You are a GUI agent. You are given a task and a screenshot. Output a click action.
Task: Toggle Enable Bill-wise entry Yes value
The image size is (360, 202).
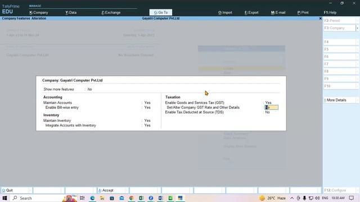coord(147,107)
